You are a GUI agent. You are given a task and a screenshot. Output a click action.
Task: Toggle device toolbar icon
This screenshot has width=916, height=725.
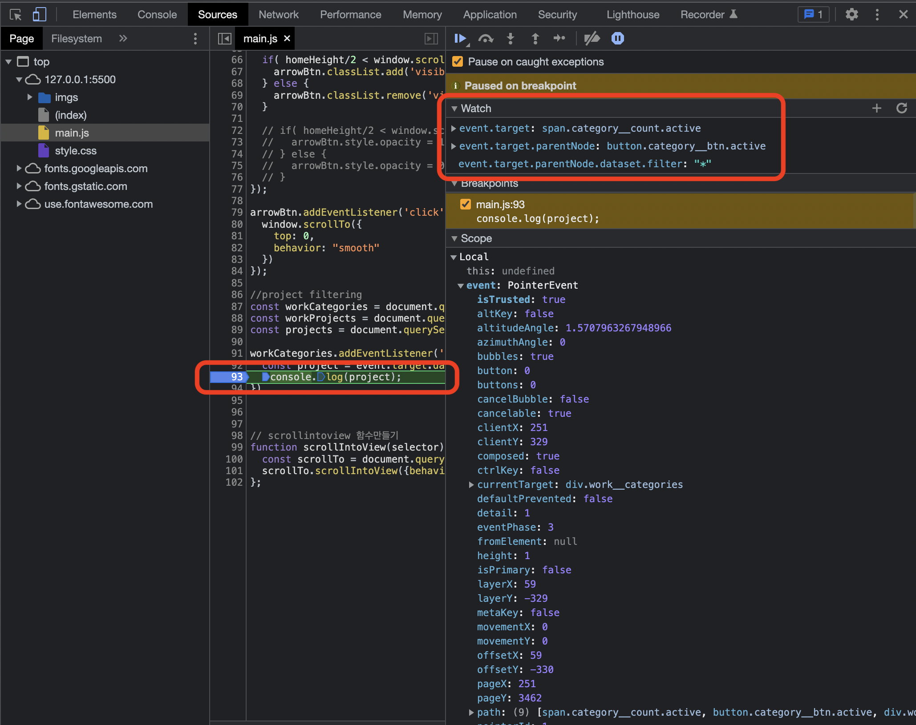pos(39,14)
